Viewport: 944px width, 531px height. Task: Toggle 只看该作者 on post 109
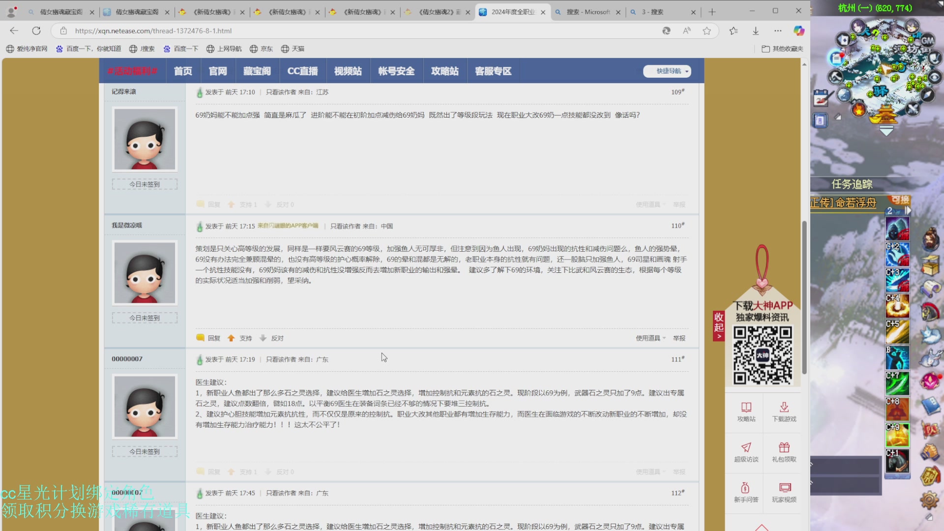pos(281,92)
